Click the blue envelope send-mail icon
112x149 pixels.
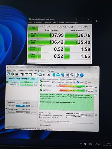tap(58, 75)
